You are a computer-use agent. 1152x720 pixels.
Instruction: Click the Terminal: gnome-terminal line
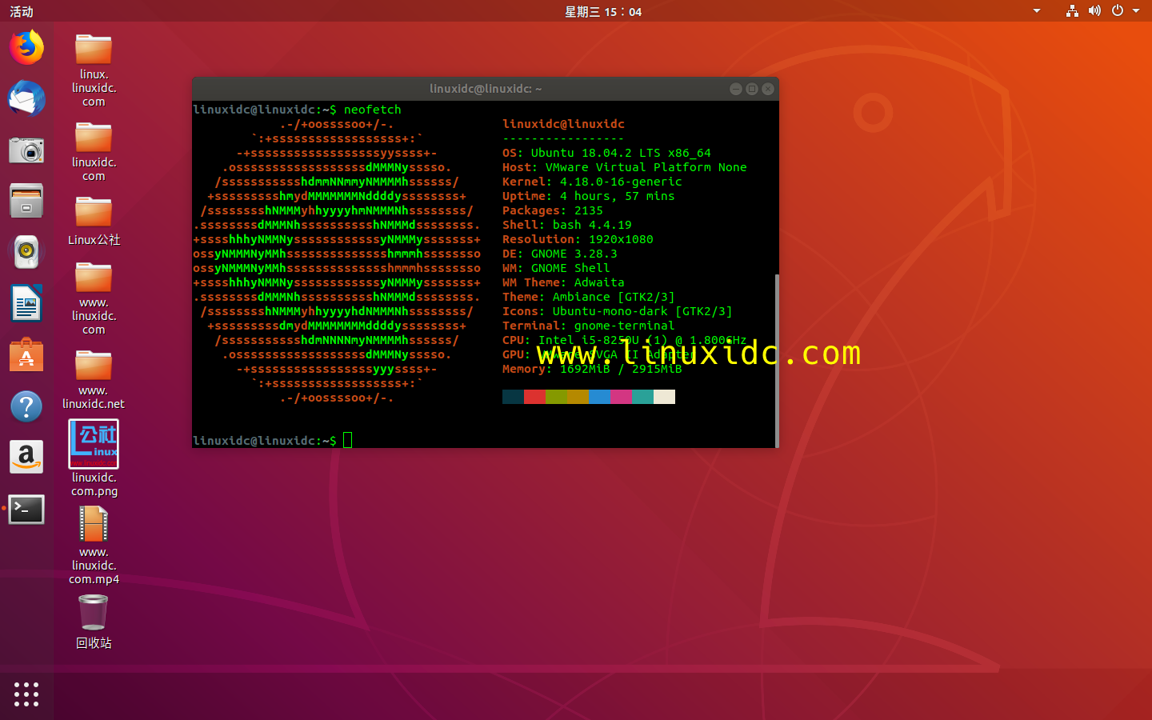[x=589, y=326]
